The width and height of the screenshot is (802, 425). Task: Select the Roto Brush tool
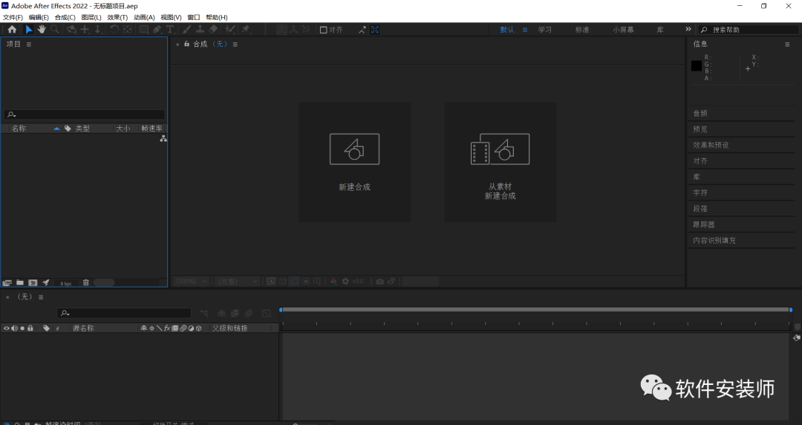tap(230, 30)
